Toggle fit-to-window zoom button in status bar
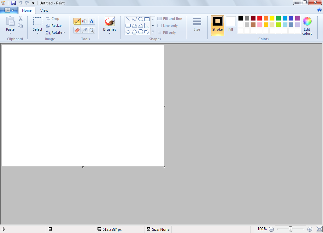Screen dimensions: 323x233 tap(319, 229)
